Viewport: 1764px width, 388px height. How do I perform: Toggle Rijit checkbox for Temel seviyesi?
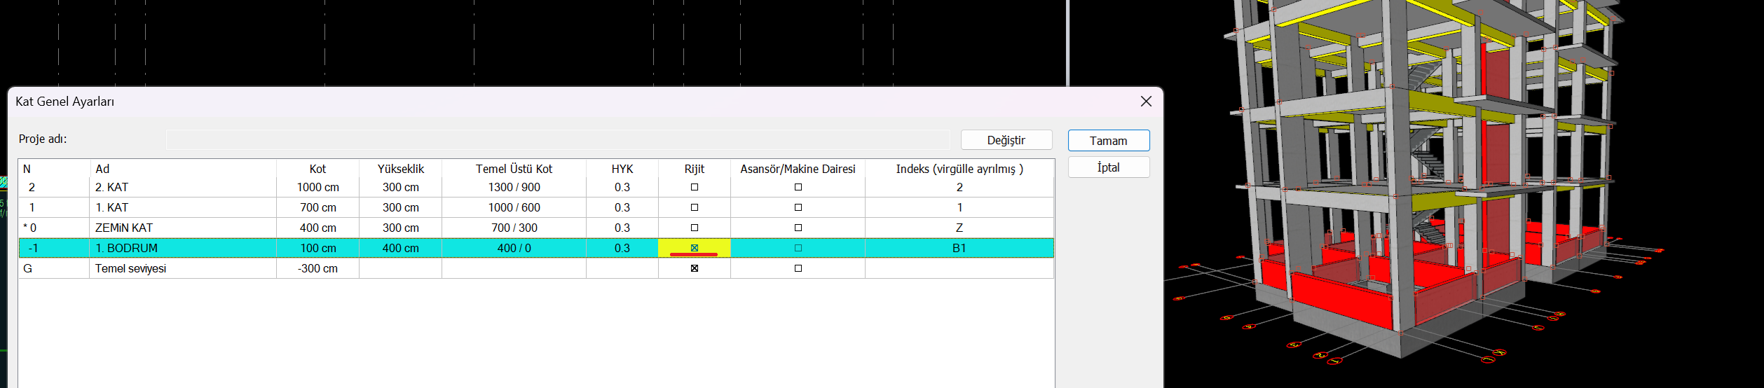695,268
